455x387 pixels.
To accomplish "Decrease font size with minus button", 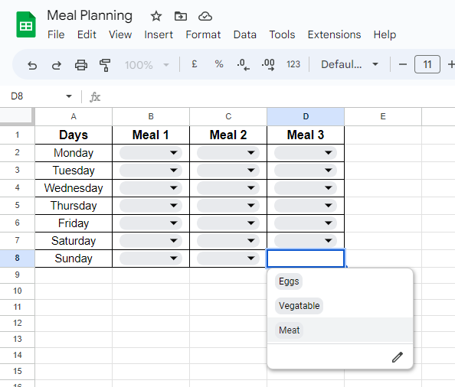I will point(403,64).
